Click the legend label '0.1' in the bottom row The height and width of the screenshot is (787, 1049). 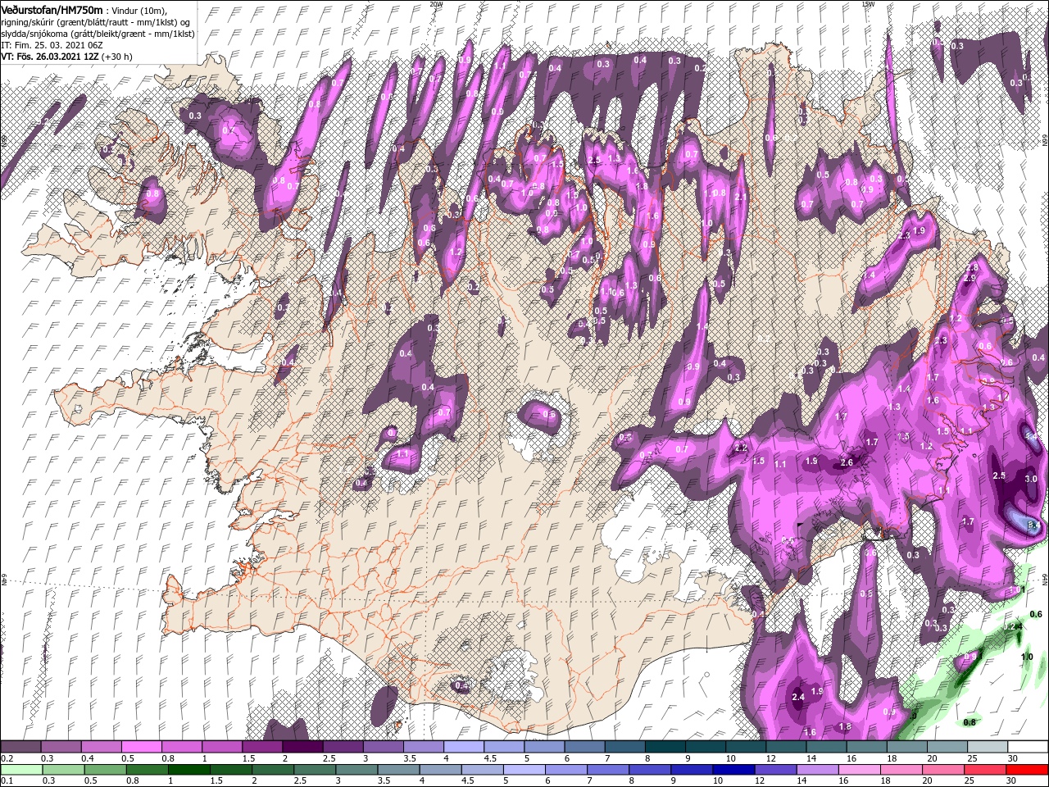click(x=7, y=780)
